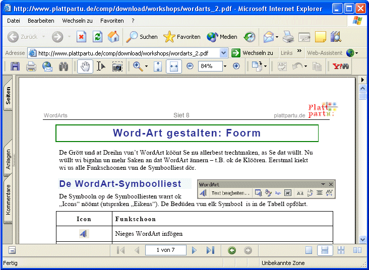Click the Home icon in browser toolbar
369x270 pixels.
[x=113, y=37]
